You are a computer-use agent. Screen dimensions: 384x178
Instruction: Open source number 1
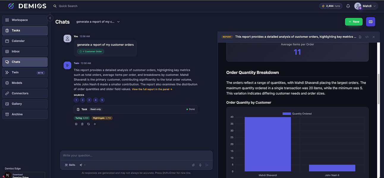click(76, 100)
